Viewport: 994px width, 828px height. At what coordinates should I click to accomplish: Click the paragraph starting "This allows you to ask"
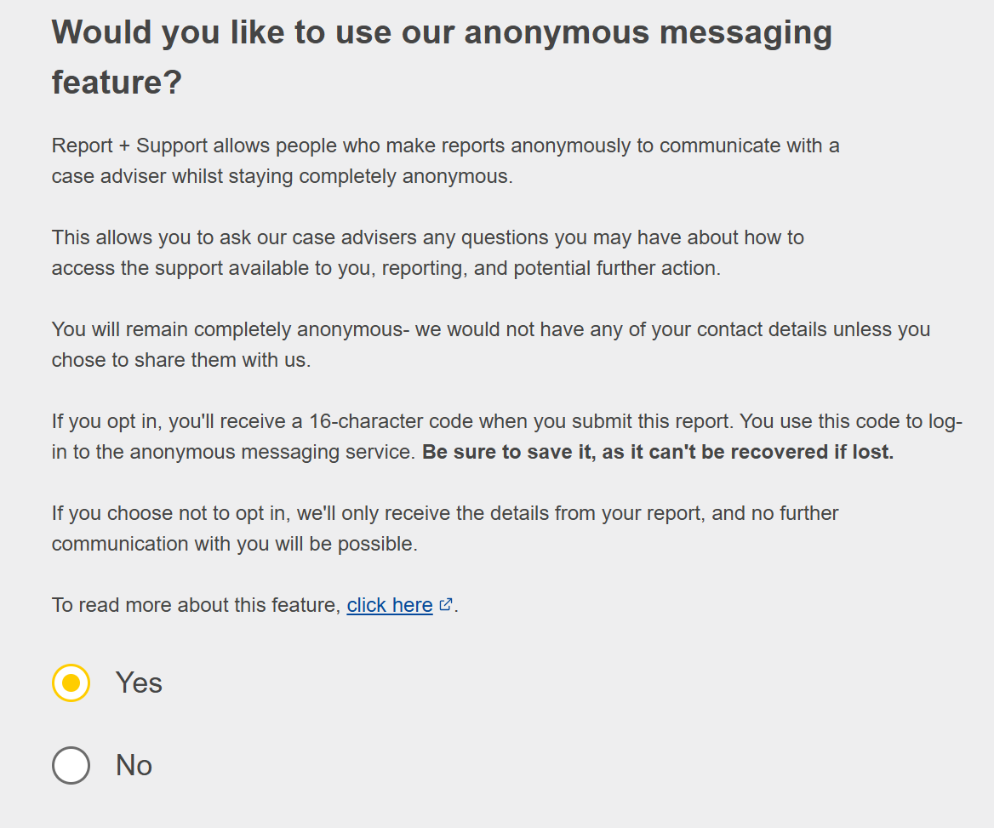(427, 237)
